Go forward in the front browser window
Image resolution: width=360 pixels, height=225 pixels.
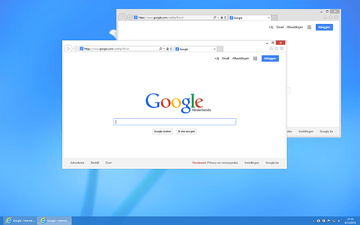coord(75,49)
